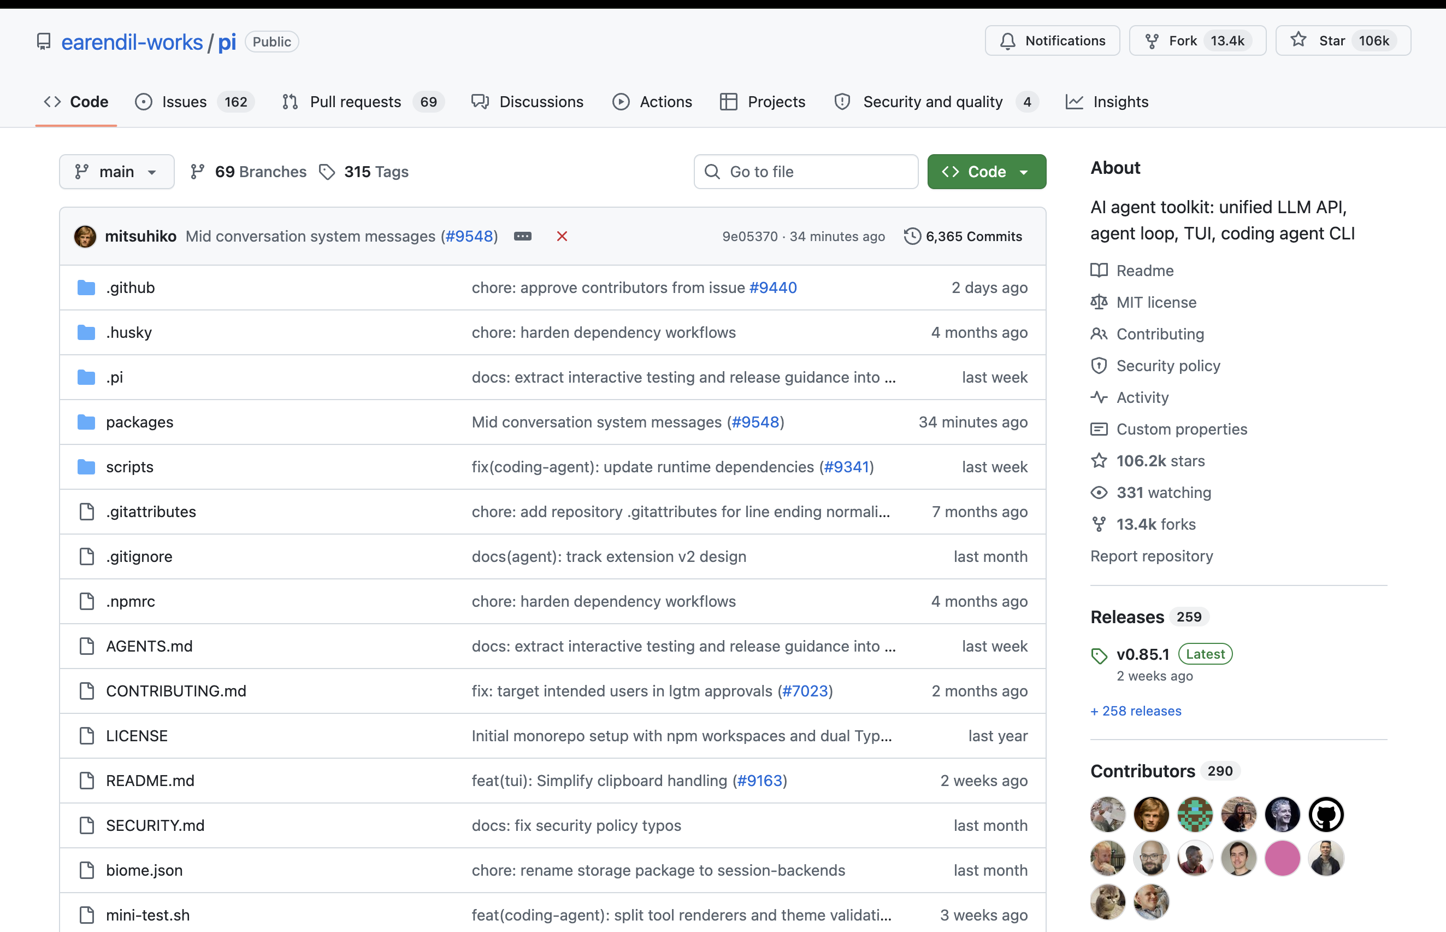Click mitsuhiko's avatar in the commit bar
Image resolution: width=1446 pixels, height=932 pixels.
coord(85,236)
